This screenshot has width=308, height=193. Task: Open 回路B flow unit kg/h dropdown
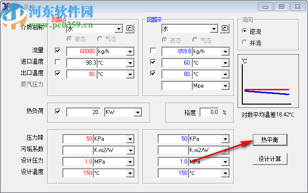point(225,52)
